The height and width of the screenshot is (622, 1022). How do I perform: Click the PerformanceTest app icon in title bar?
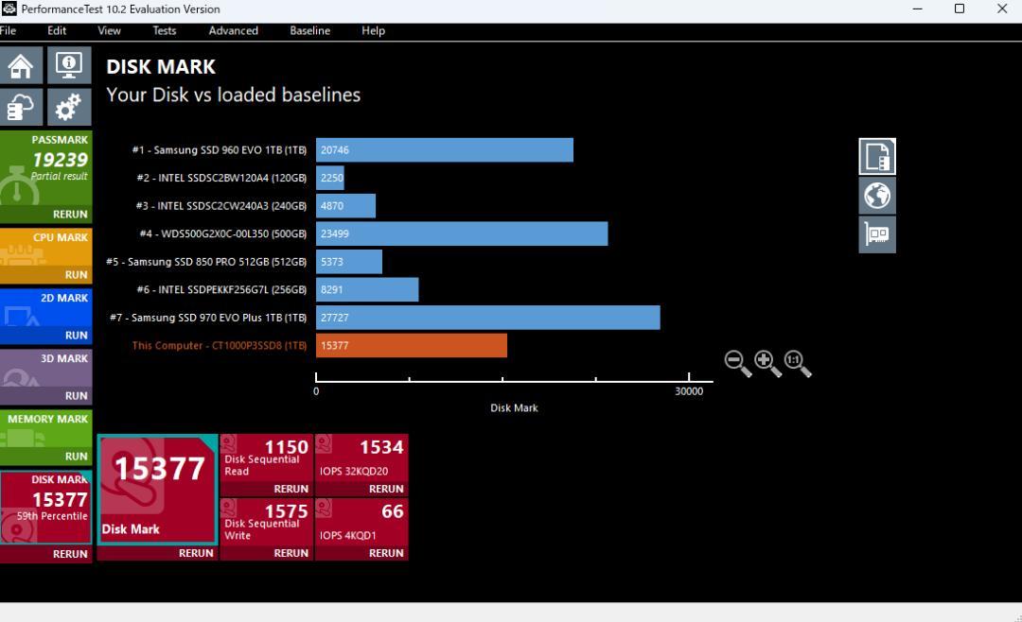click(x=9, y=9)
